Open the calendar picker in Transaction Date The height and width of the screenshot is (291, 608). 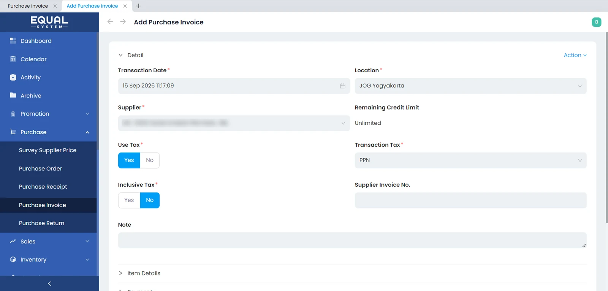pyautogui.click(x=343, y=86)
